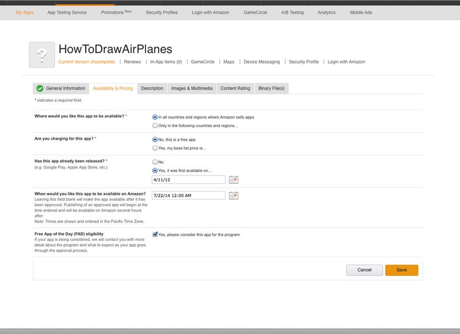Open the Amazon availability date calendar picker

click(x=233, y=195)
